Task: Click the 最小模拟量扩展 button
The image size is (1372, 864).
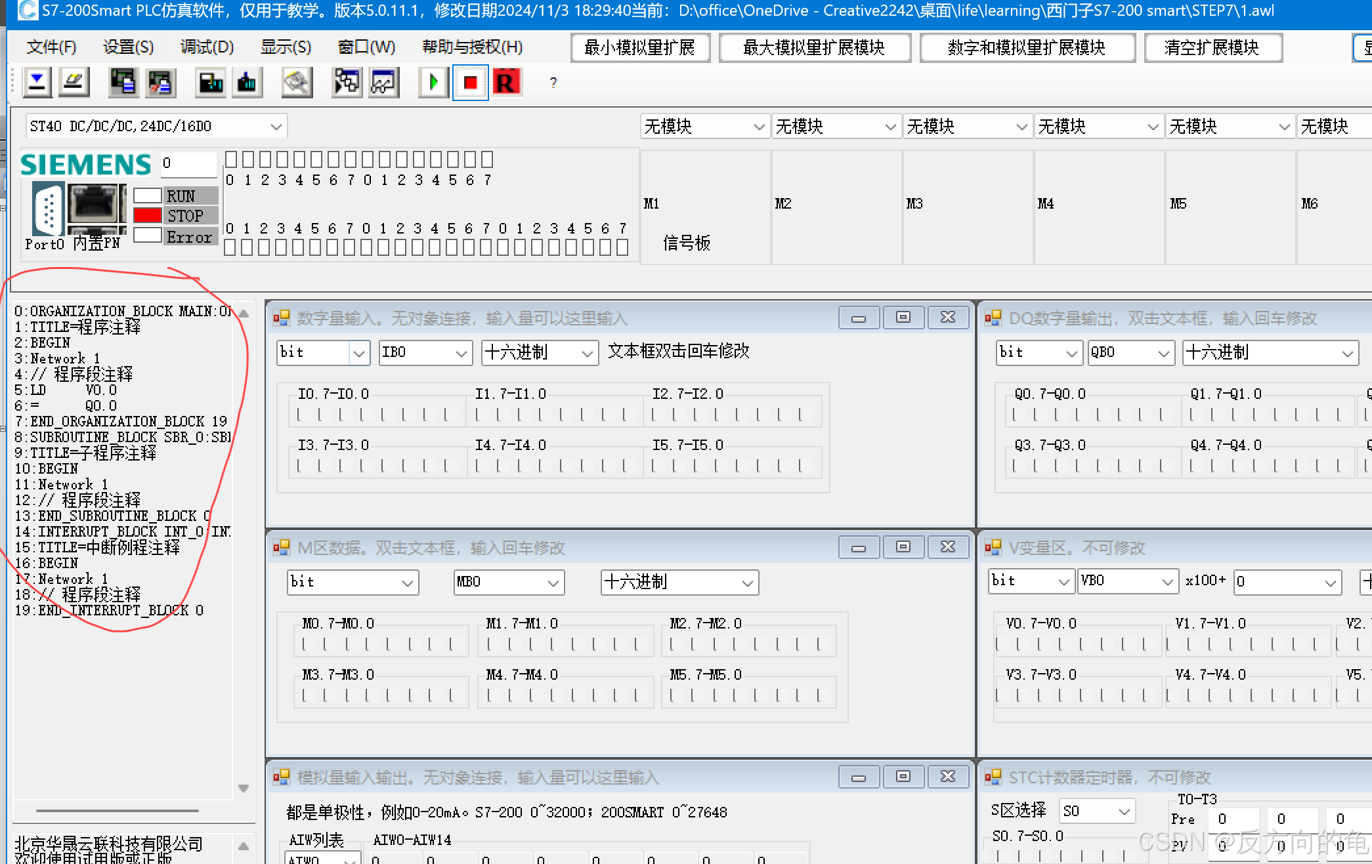Action: 640,47
